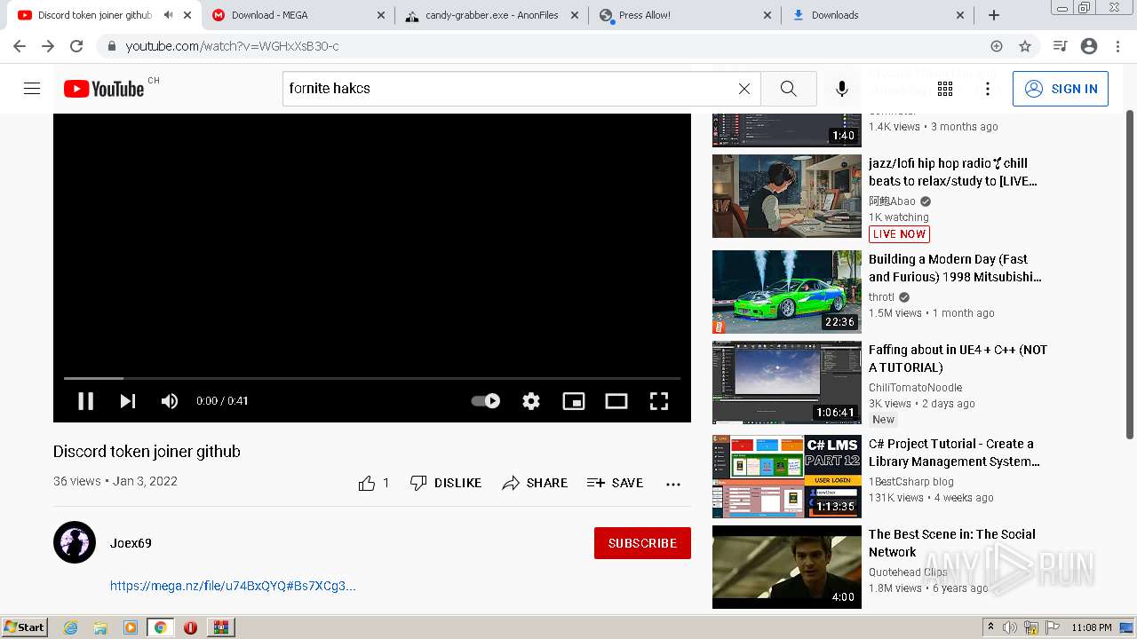
Task: Switch to theater mode
Action: pos(616,401)
